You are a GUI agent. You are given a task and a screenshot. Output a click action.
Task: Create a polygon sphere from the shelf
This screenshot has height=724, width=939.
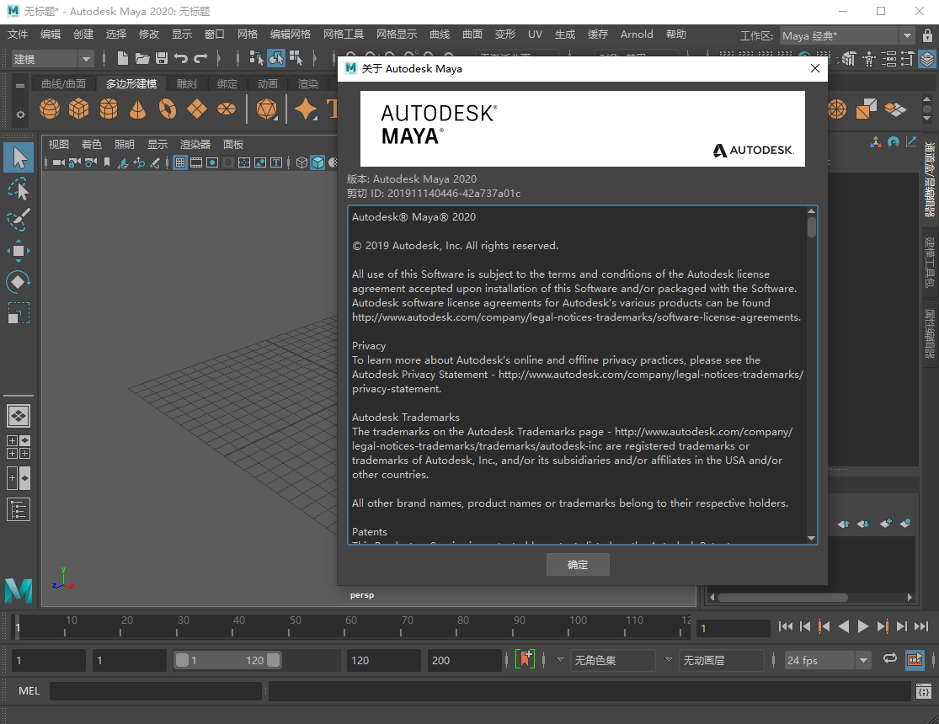51,109
